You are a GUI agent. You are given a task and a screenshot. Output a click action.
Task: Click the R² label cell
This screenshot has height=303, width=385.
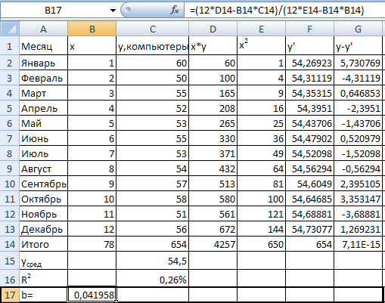point(43,278)
